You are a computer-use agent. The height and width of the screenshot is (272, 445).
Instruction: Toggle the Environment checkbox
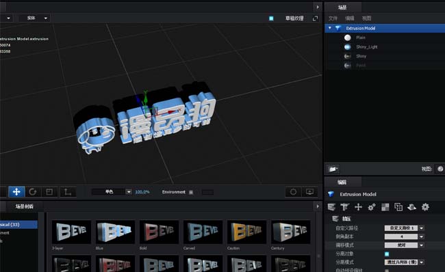point(191,192)
